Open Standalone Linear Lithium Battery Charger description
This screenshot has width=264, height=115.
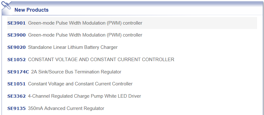[x=73, y=47]
